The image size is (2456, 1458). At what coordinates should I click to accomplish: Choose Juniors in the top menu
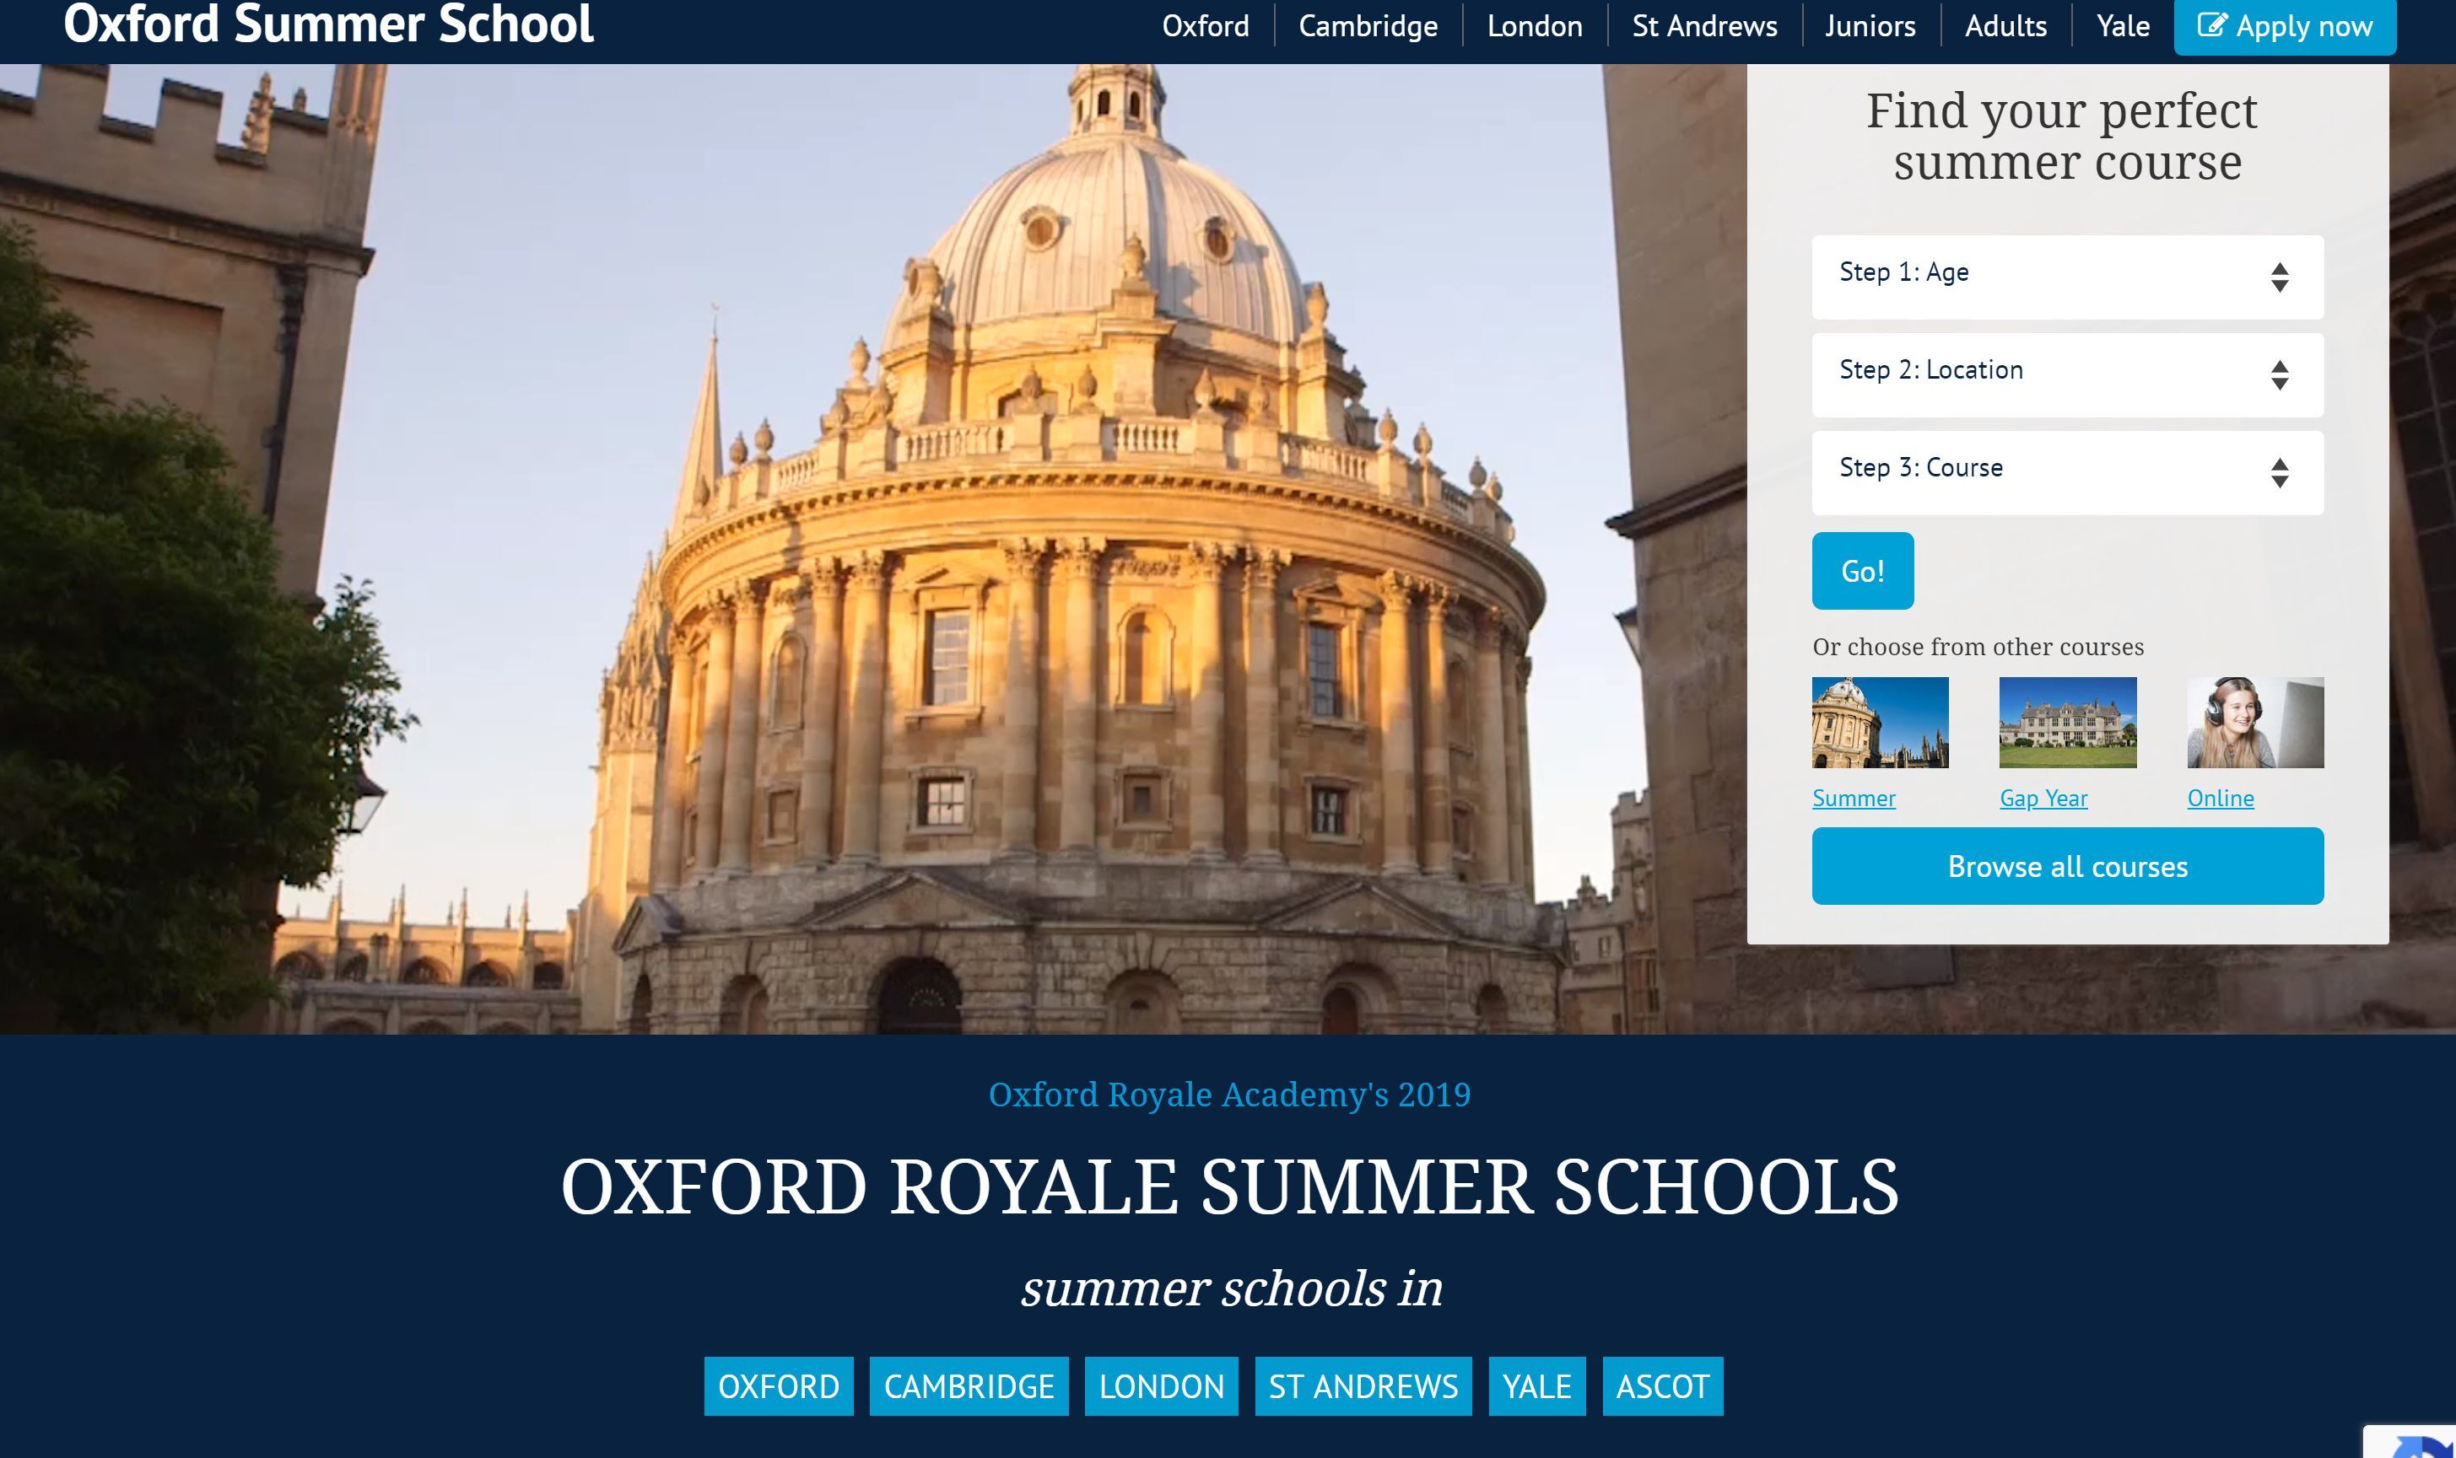[1870, 25]
